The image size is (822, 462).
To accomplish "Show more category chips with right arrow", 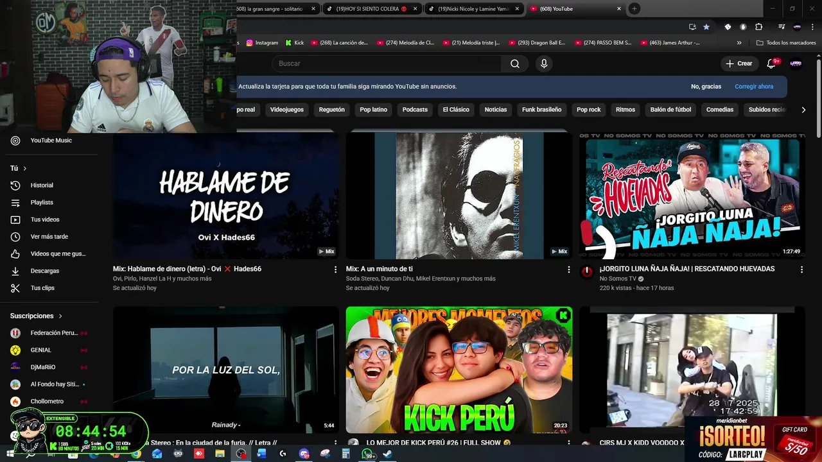I will click(803, 110).
